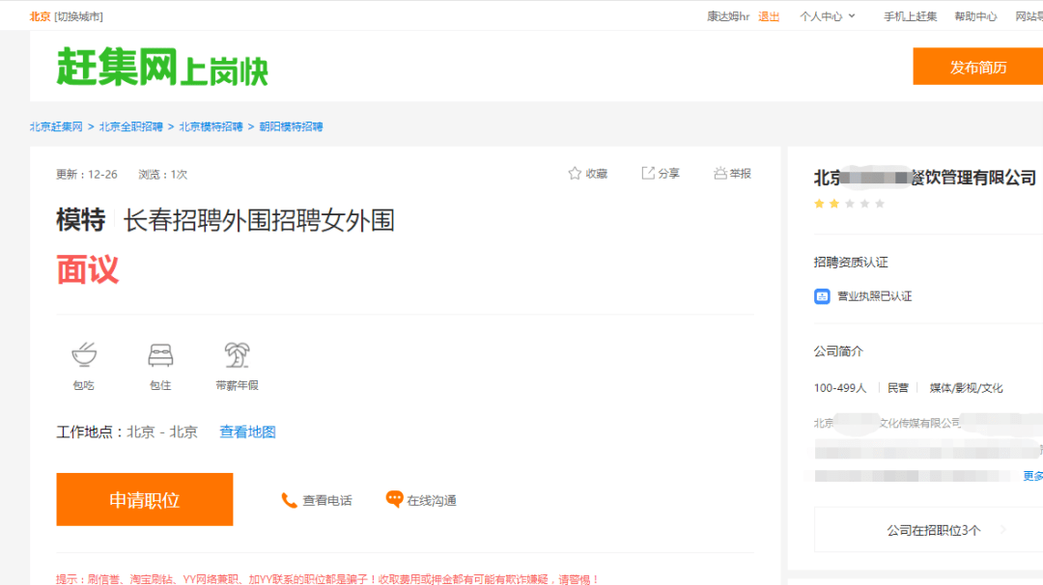Image resolution: width=1043 pixels, height=585 pixels.
Task: Click the company star rating
Action: click(850, 204)
